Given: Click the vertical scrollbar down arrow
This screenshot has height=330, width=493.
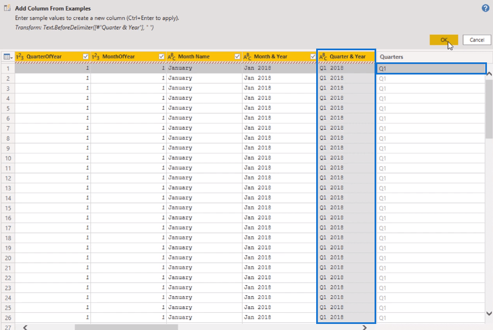Looking at the screenshot, I should (x=489, y=313).
